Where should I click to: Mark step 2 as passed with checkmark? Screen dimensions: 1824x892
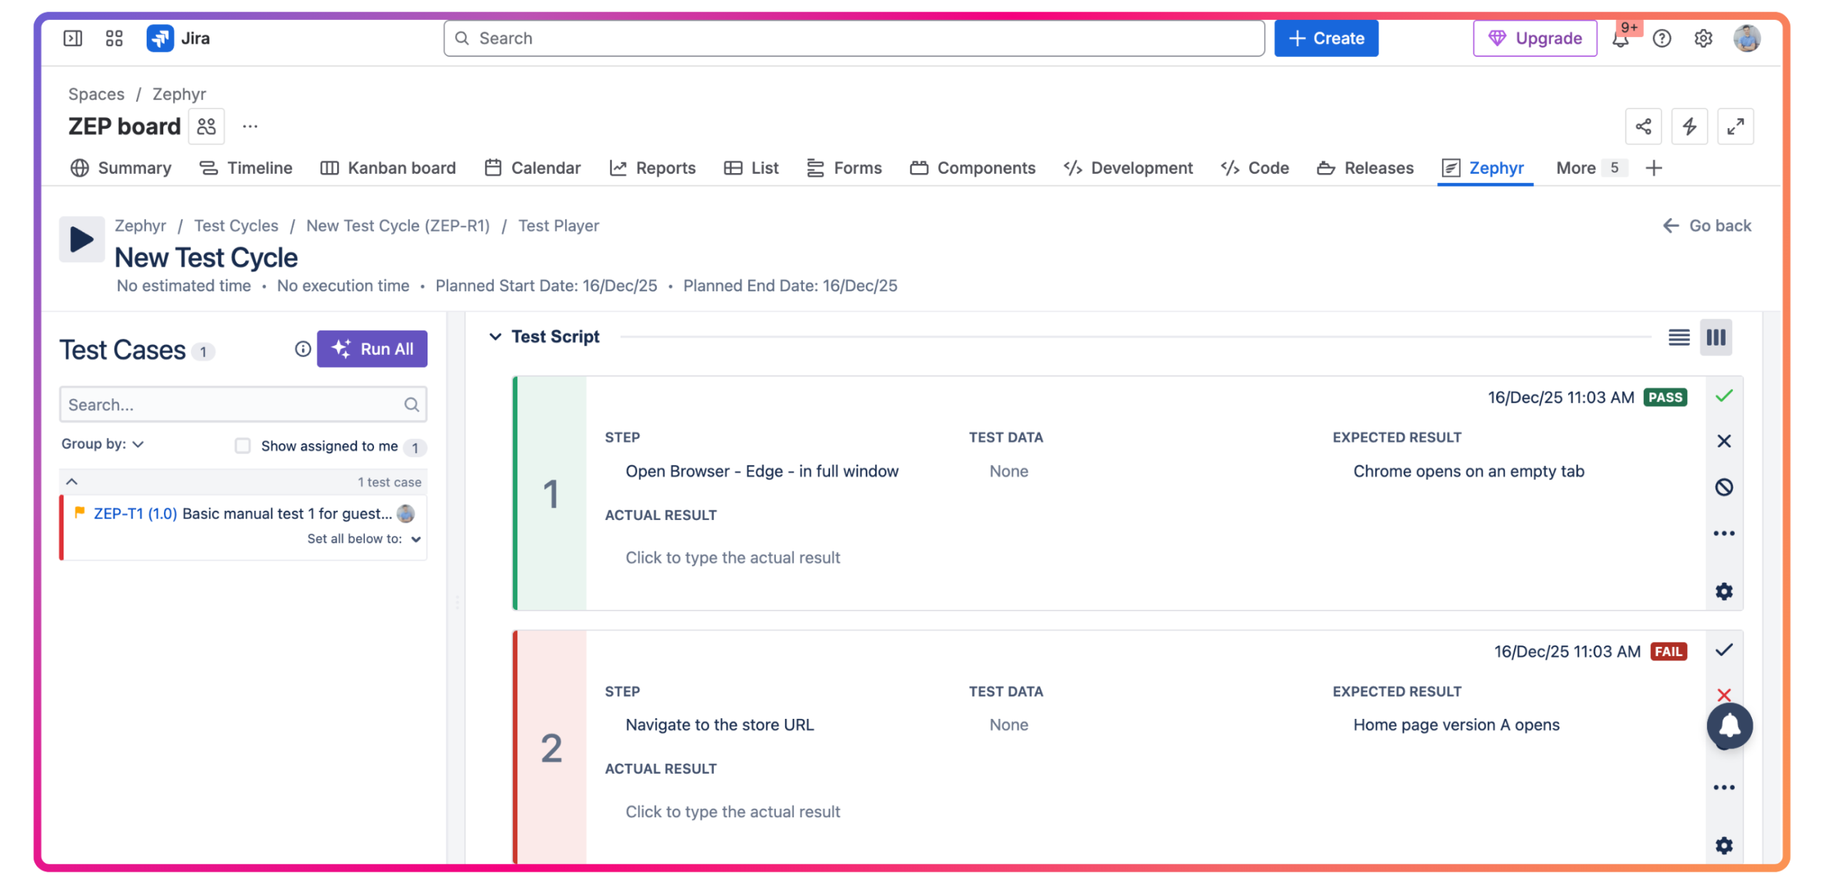click(x=1723, y=650)
